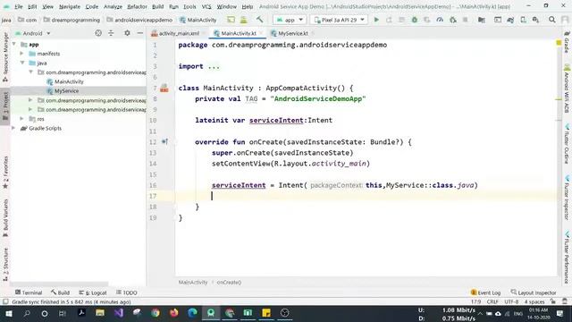The width and height of the screenshot is (572, 322).
Task: Open the TODO tool window
Action: 126,292
